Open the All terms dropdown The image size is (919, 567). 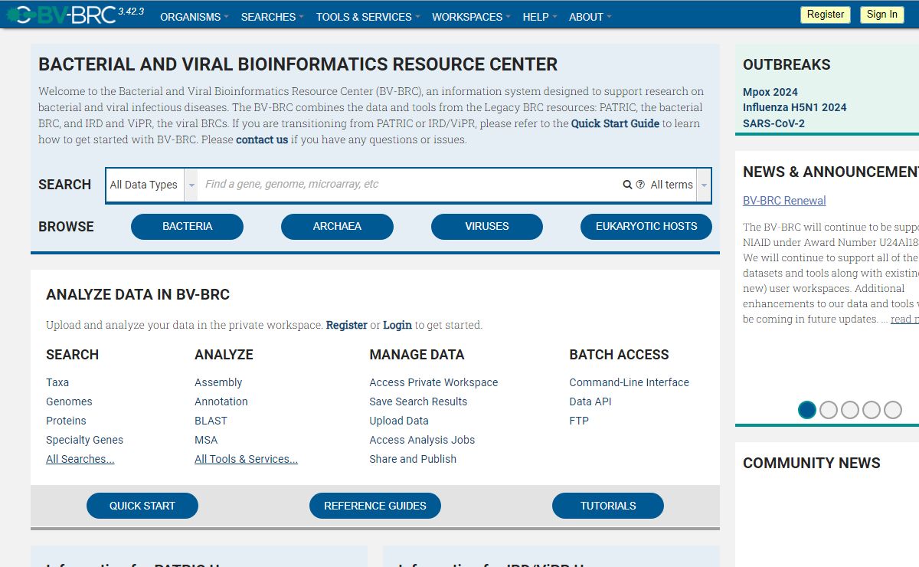coord(679,185)
